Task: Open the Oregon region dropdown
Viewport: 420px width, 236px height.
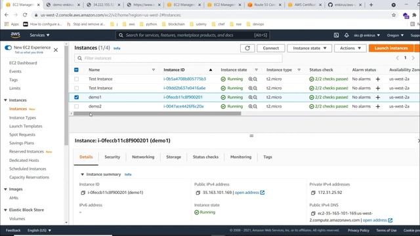Action: pyautogui.click(x=395, y=35)
